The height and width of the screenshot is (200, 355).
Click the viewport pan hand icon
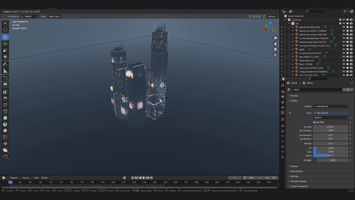275,44
